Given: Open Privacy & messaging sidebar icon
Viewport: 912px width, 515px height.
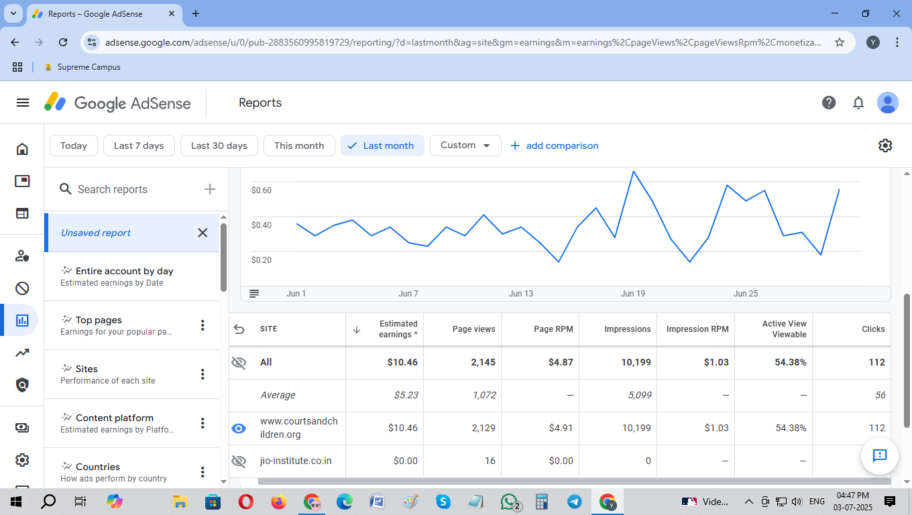Looking at the screenshot, I should pos(22,255).
